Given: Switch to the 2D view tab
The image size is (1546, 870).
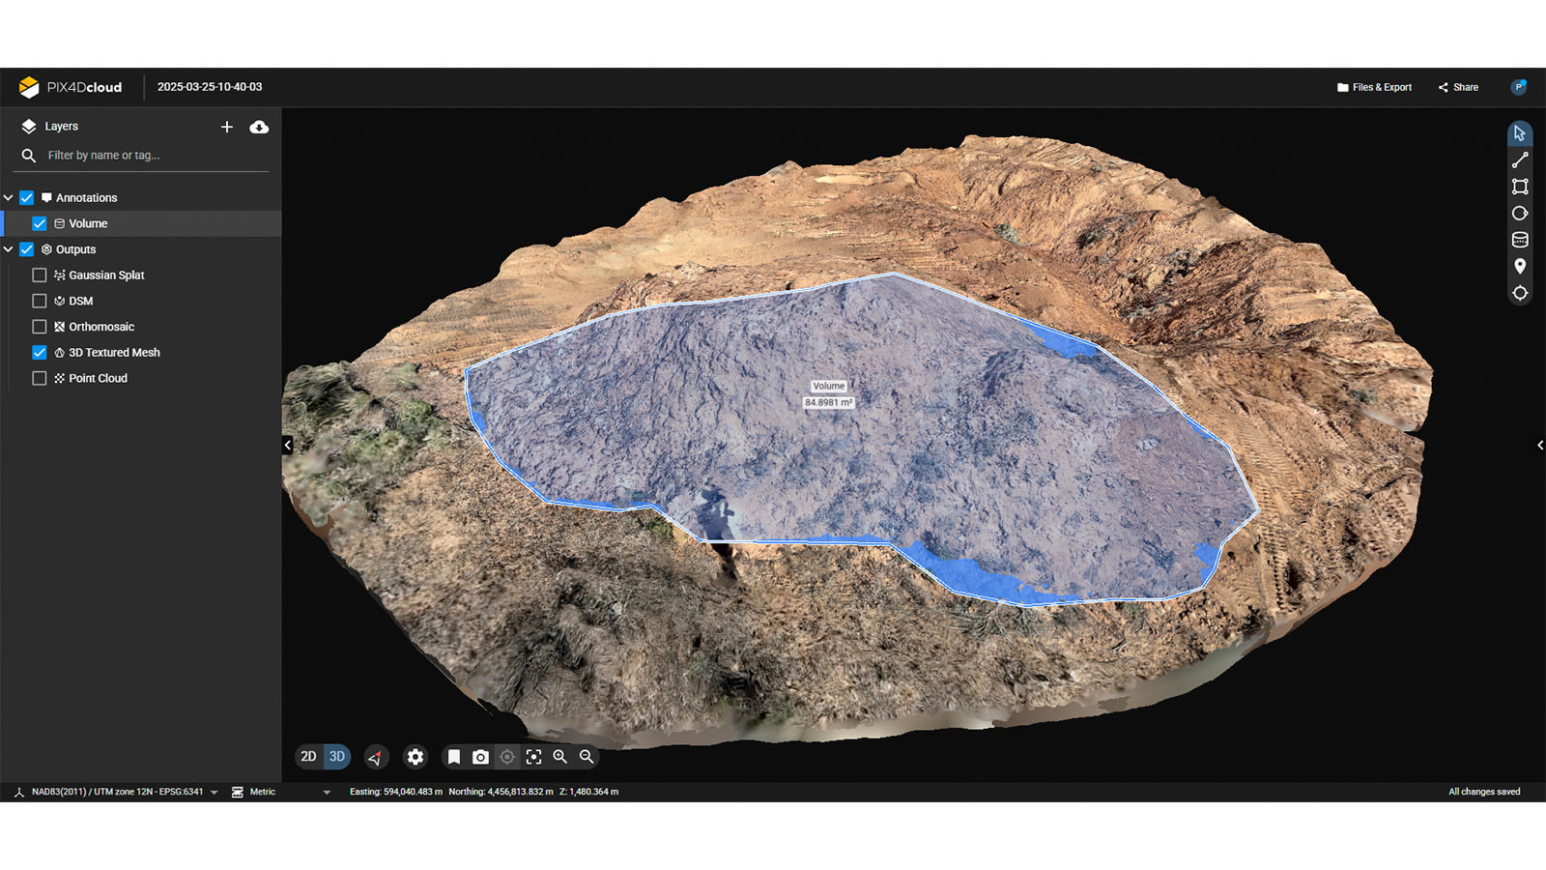Looking at the screenshot, I should click(308, 757).
